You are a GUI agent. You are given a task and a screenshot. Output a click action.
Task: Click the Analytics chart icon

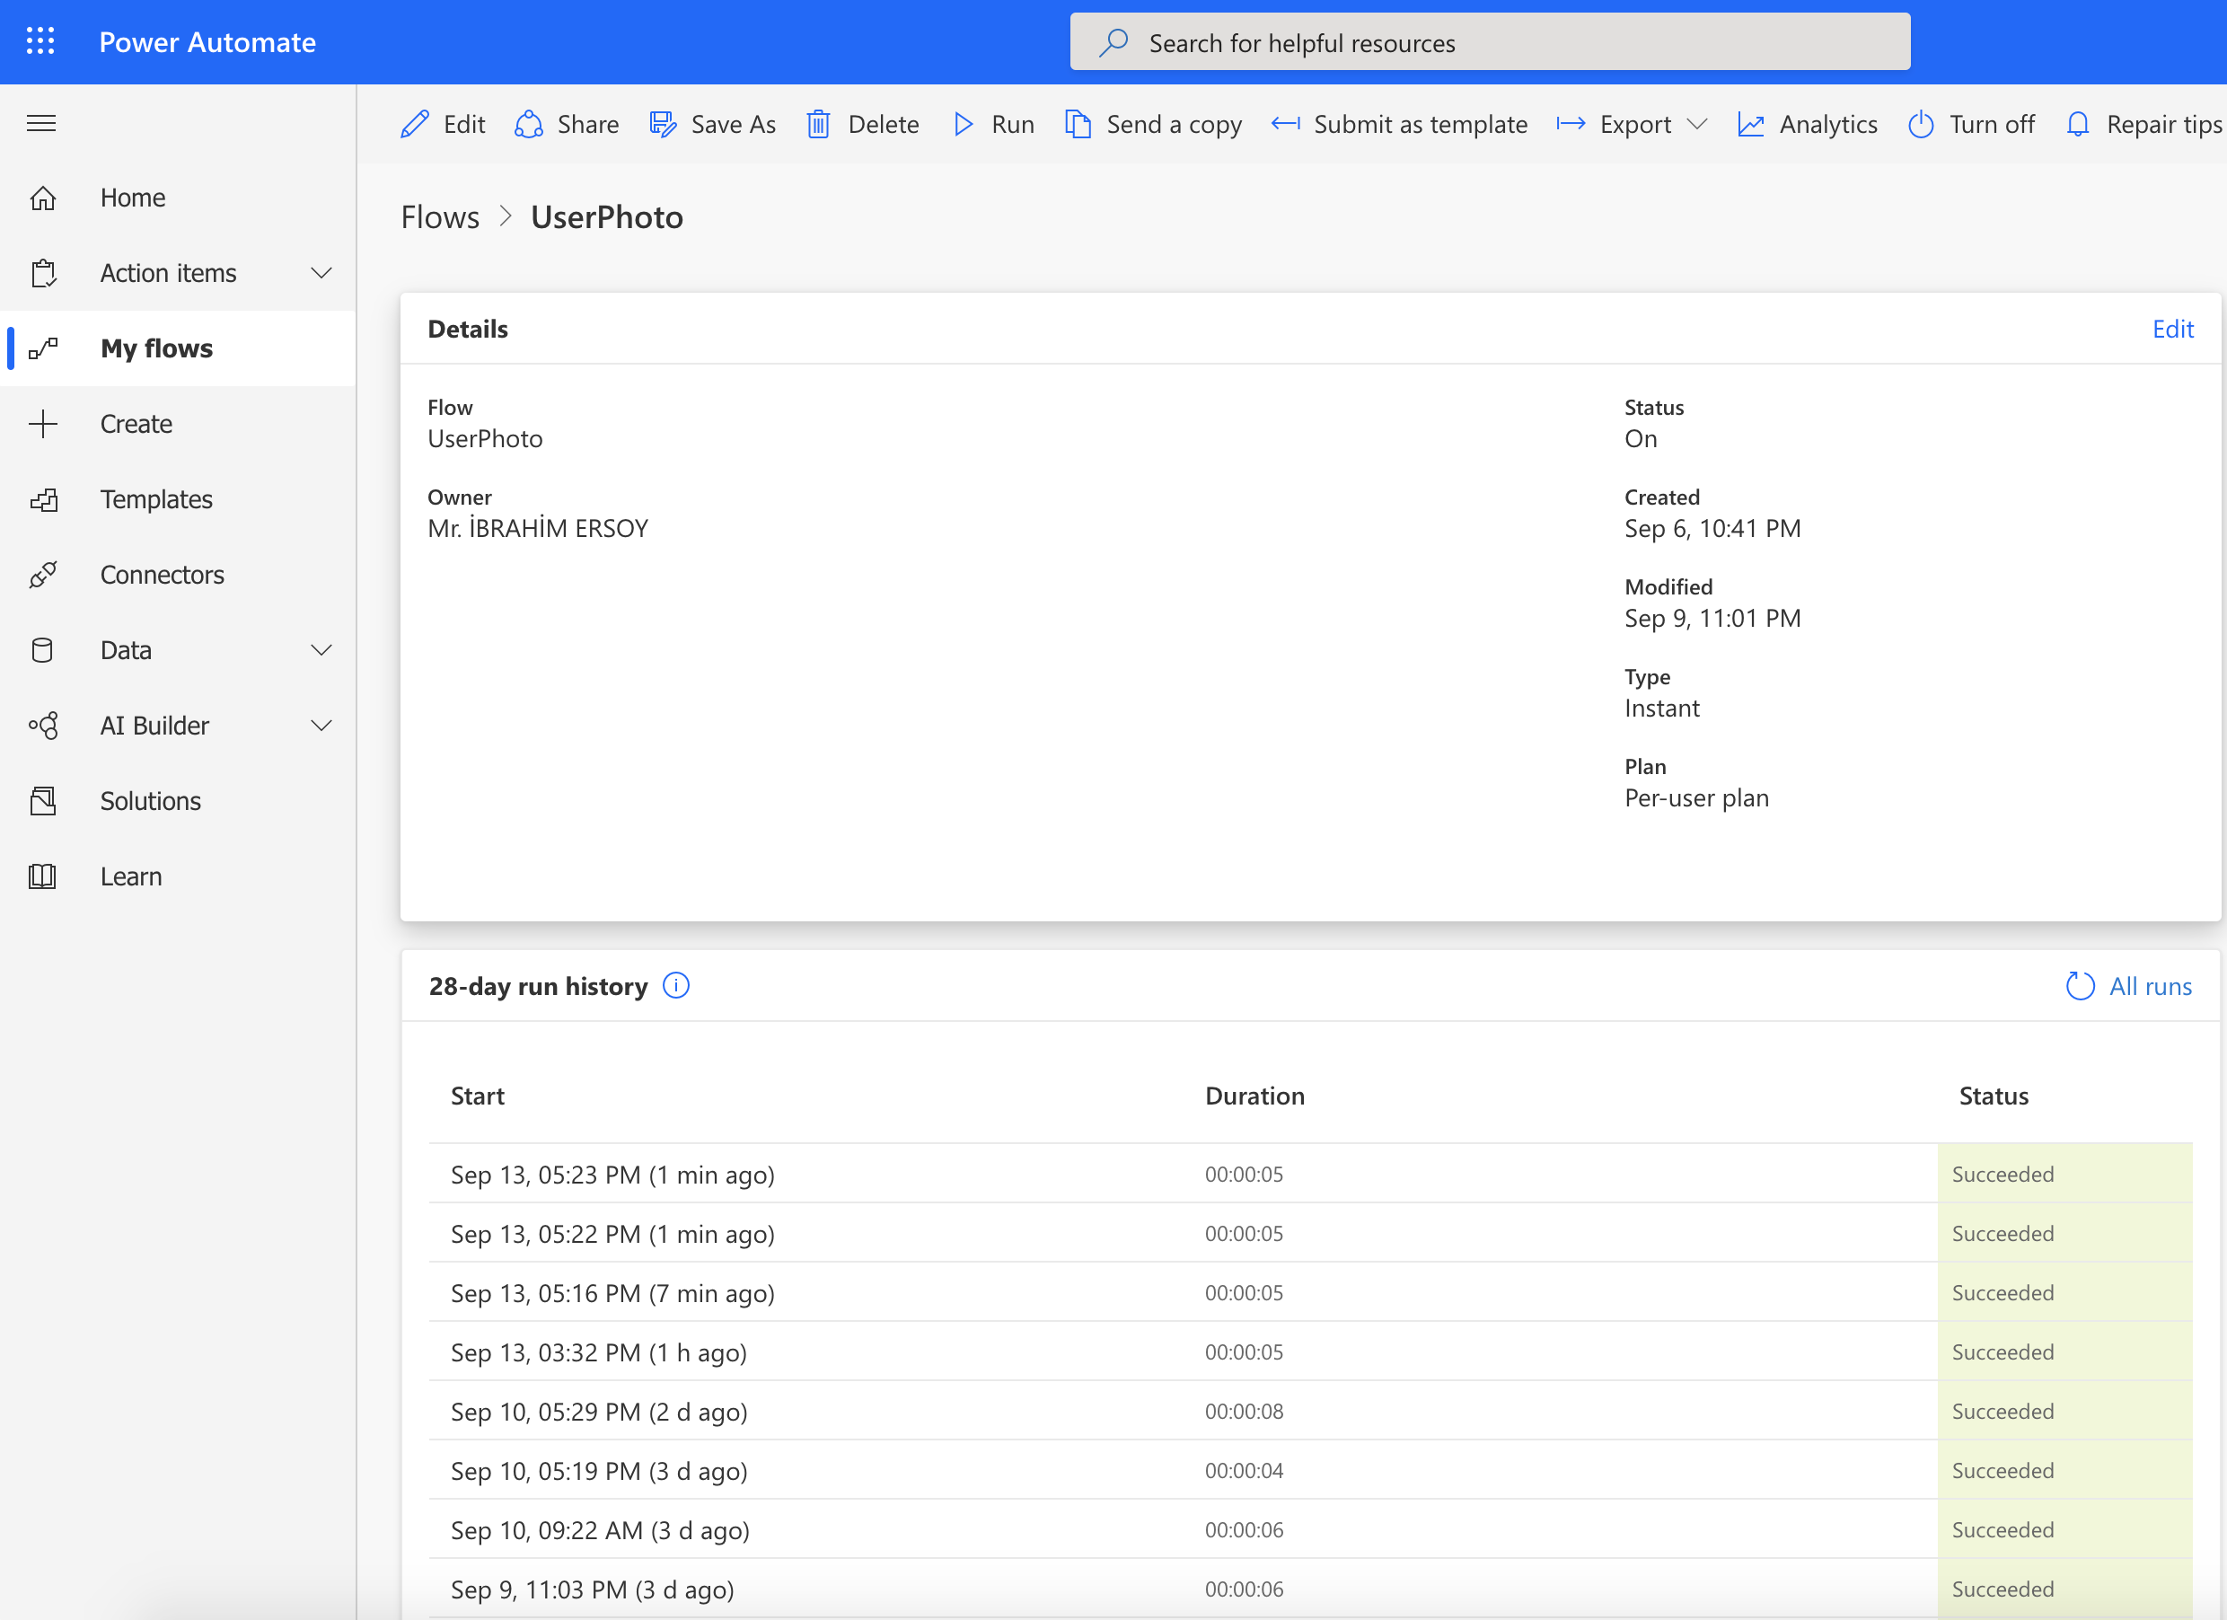pos(1751,124)
